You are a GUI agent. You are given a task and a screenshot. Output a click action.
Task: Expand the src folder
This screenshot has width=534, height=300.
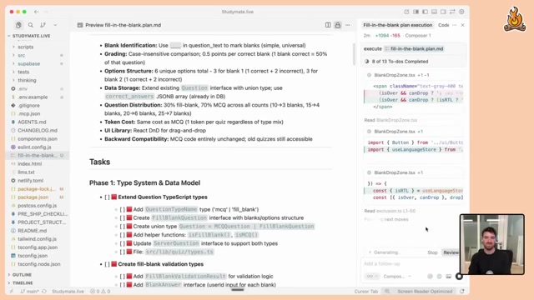[x=22, y=55]
